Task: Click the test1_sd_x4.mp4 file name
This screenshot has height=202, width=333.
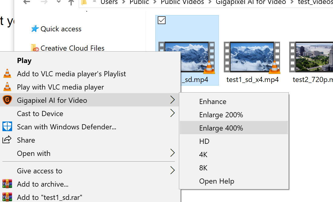Action: pos(252,80)
